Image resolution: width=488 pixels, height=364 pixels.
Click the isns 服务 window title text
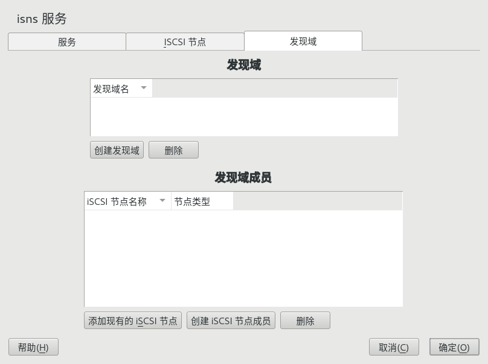click(x=42, y=19)
